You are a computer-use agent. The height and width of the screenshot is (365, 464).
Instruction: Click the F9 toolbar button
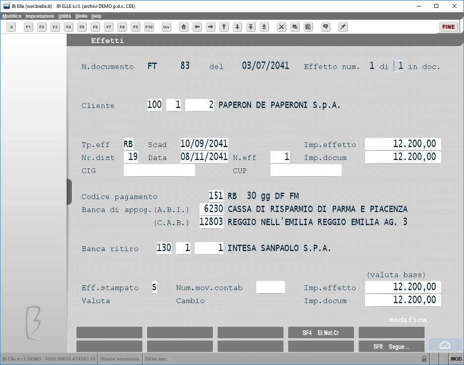(x=136, y=27)
